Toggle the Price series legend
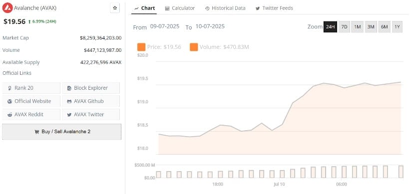 pyautogui.click(x=159, y=47)
